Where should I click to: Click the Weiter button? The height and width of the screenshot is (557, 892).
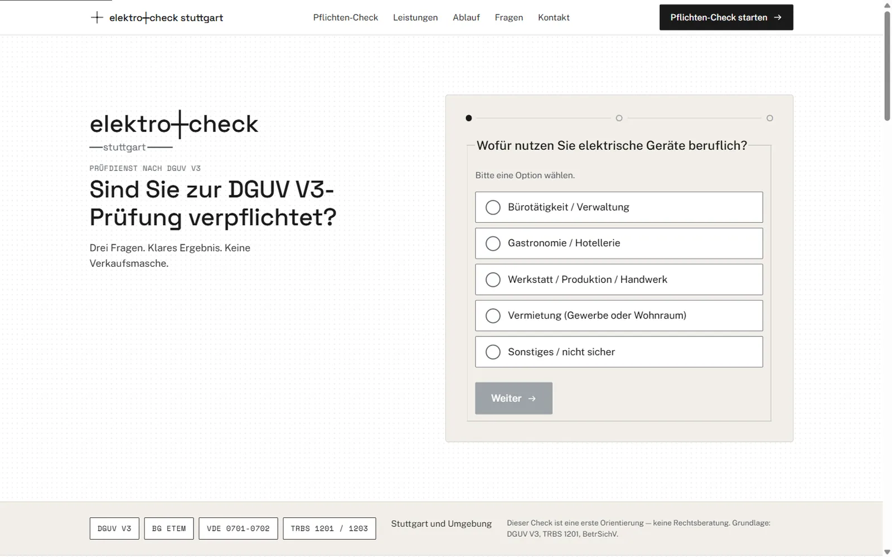(513, 398)
